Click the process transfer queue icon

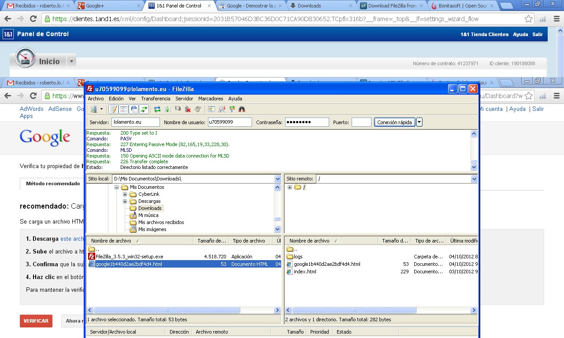[167, 109]
